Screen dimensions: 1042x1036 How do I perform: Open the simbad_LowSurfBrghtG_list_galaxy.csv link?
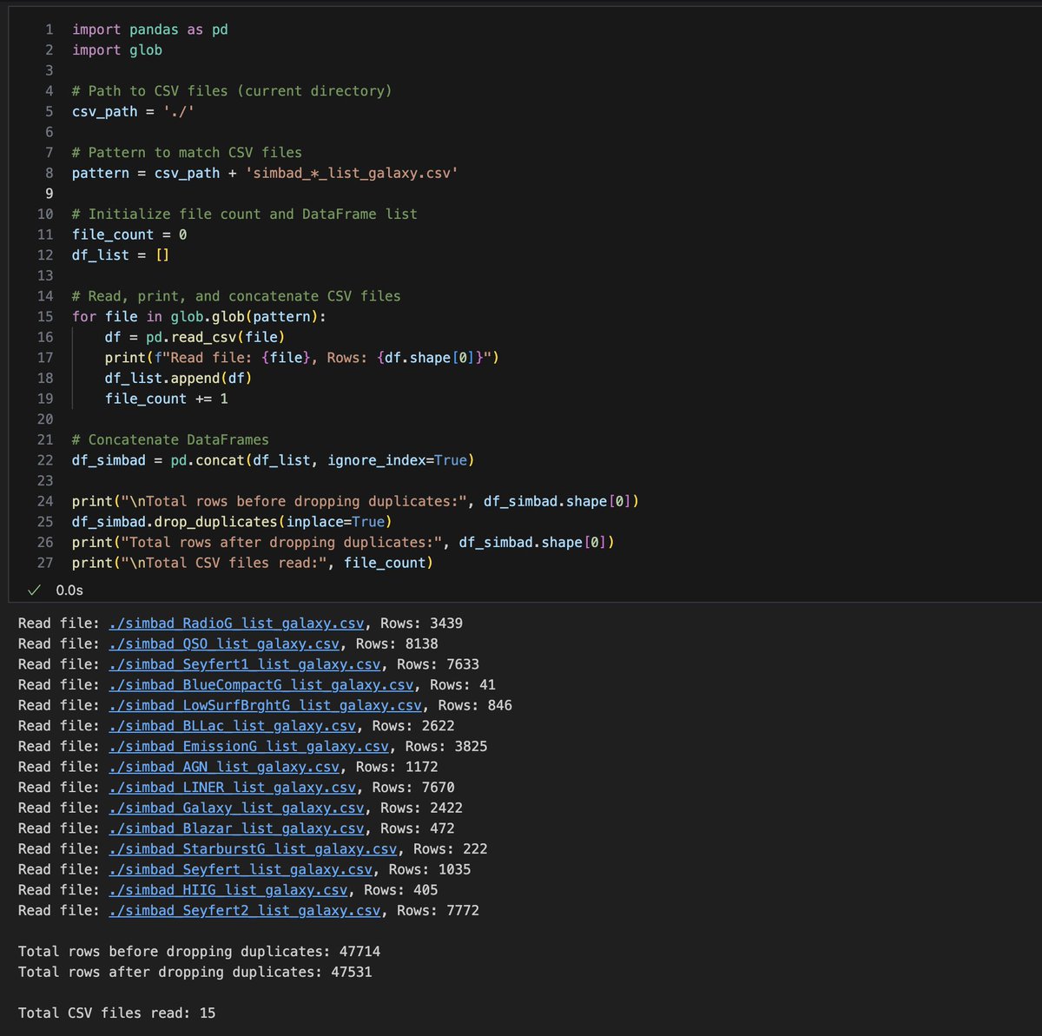coord(266,705)
